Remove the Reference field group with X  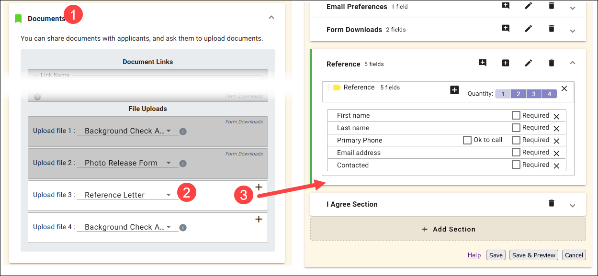point(564,88)
